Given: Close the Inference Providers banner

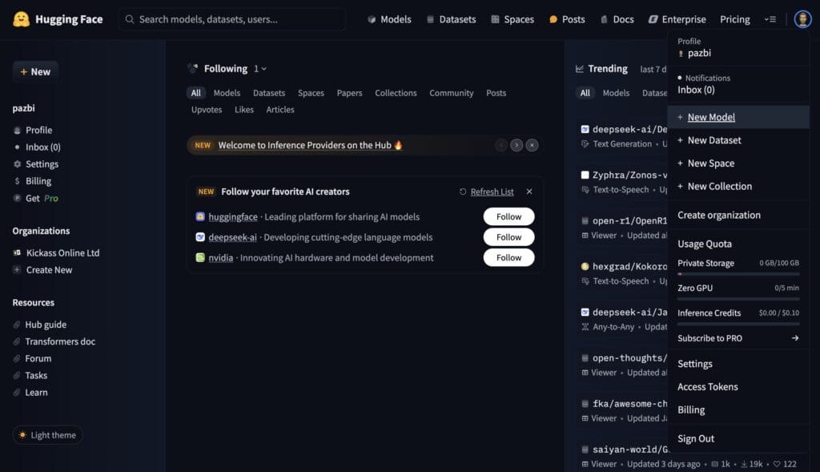Looking at the screenshot, I should tap(532, 146).
